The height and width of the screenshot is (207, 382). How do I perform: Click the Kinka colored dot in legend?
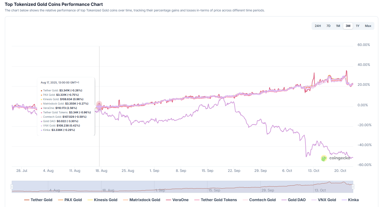(344, 200)
